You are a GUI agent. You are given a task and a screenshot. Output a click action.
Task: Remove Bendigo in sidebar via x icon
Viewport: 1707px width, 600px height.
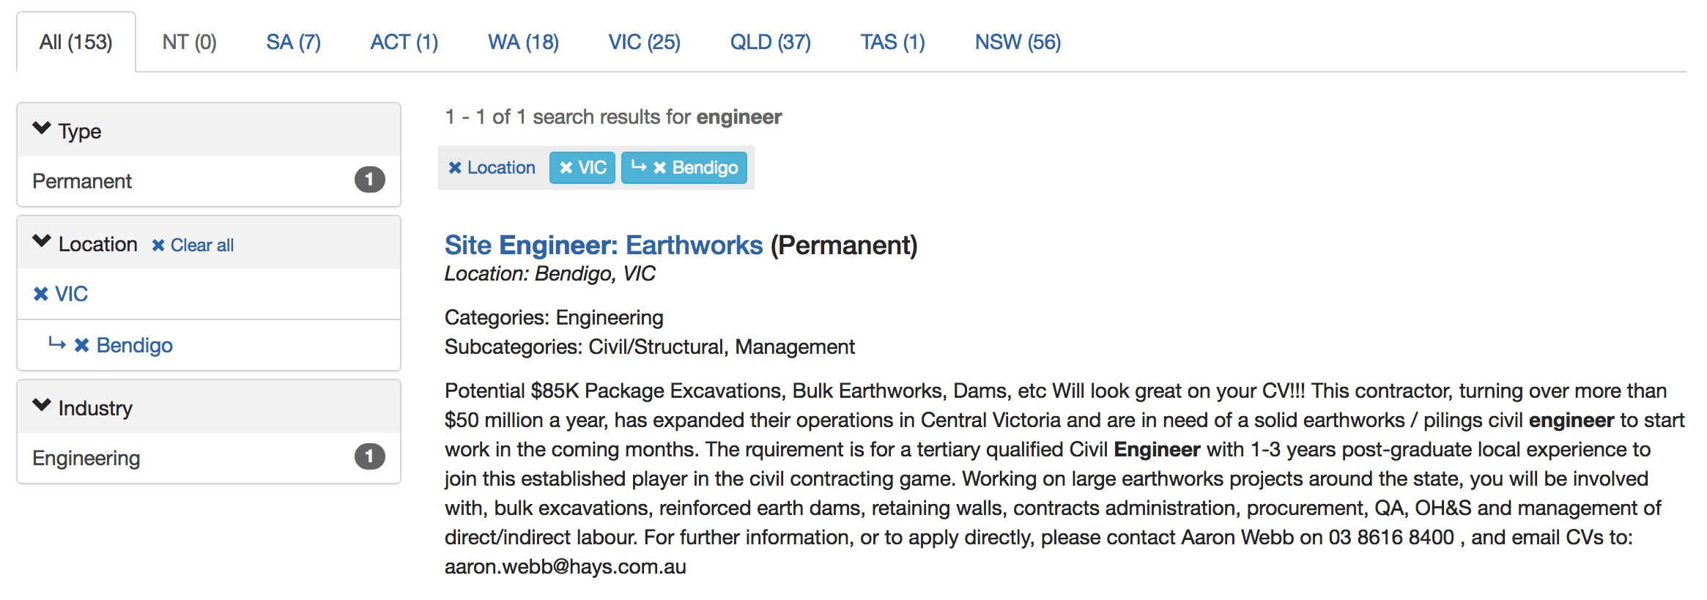(81, 345)
